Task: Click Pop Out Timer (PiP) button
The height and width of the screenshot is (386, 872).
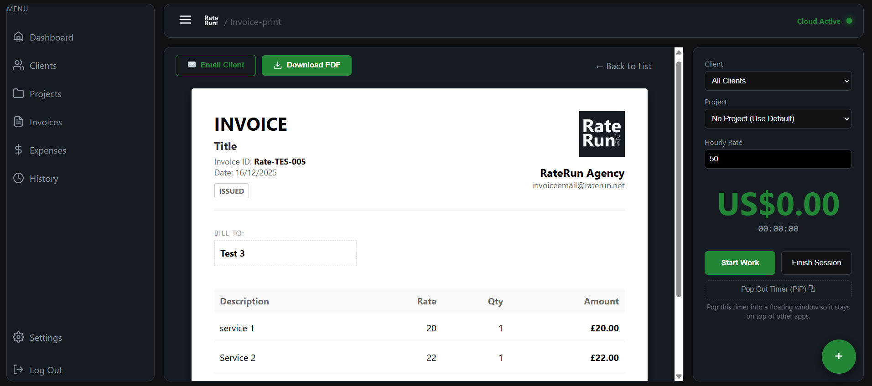Action: (778, 289)
